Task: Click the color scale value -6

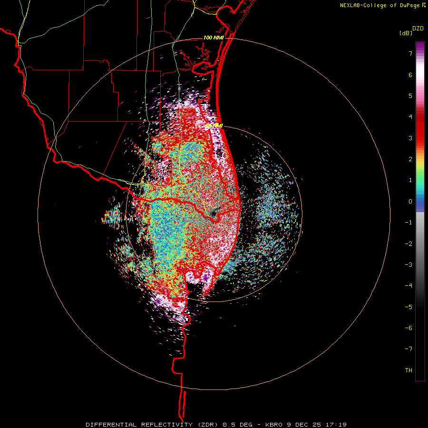Action: pyautogui.click(x=409, y=328)
